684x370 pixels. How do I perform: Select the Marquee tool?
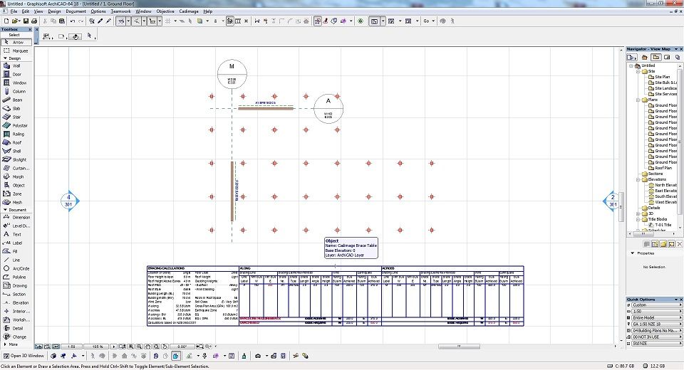pos(16,51)
